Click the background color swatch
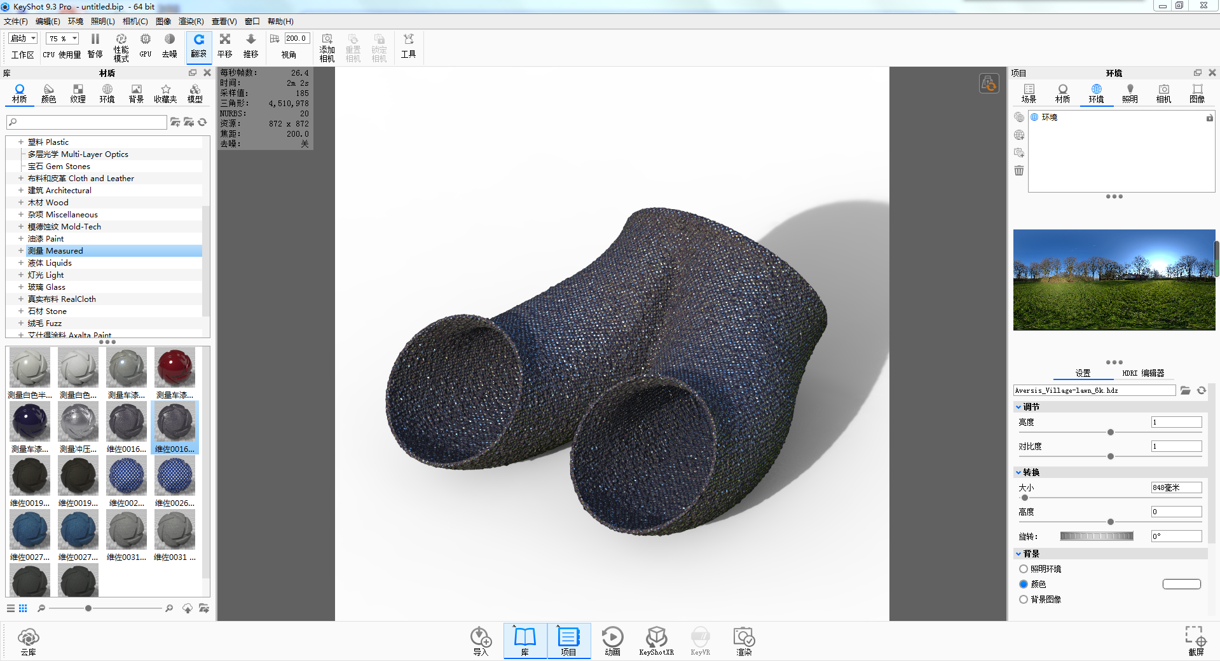Image resolution: width=1220 pixels, height=661 pixels. pyautogui.click(x=1181, y=584)
